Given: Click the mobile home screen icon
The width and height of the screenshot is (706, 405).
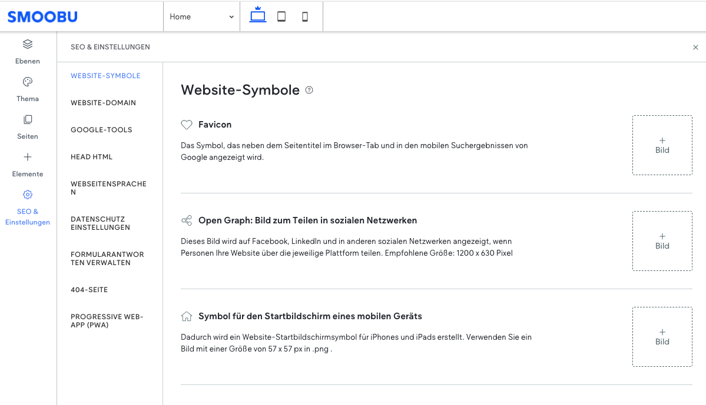Looking at the screenshot, I should tap(187, 316).
